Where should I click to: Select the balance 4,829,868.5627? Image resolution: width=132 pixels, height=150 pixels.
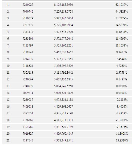tap(63, 107)
